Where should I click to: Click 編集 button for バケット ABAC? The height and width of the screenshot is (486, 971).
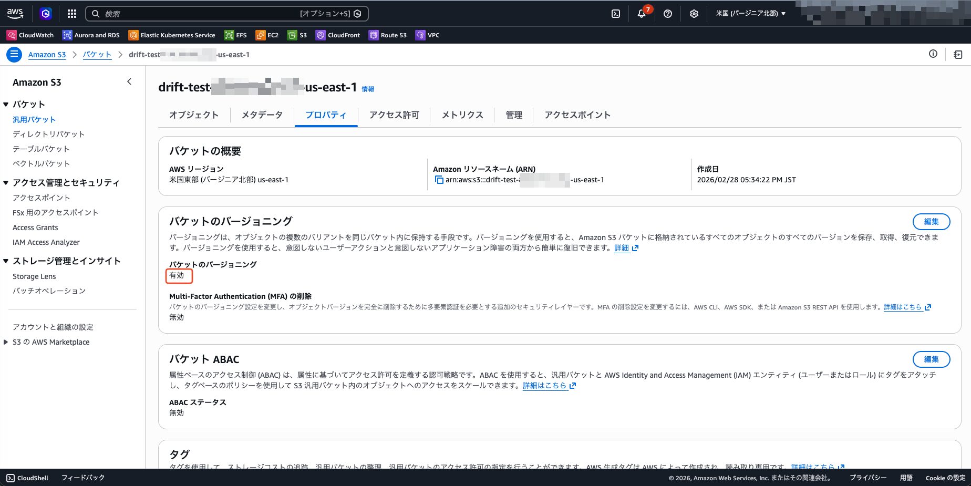[x=931, y=359]
